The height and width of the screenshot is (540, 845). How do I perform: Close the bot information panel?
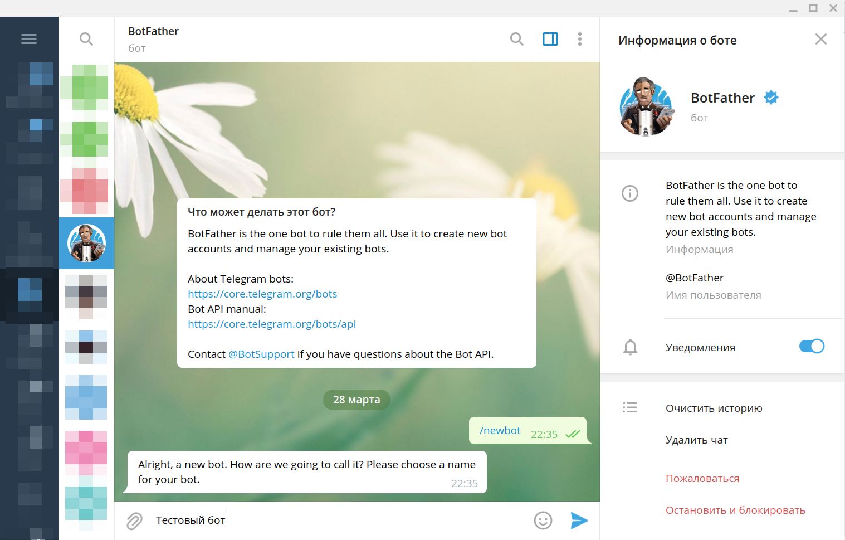(x=820, y=39)
